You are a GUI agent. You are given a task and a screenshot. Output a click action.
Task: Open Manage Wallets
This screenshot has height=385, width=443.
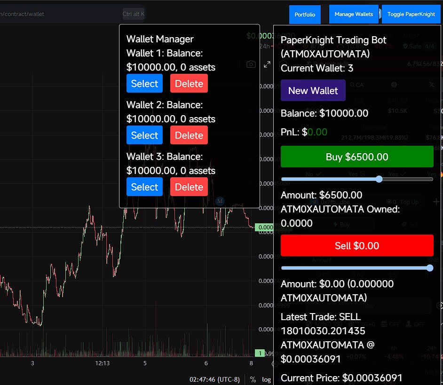tap(354, 14)
